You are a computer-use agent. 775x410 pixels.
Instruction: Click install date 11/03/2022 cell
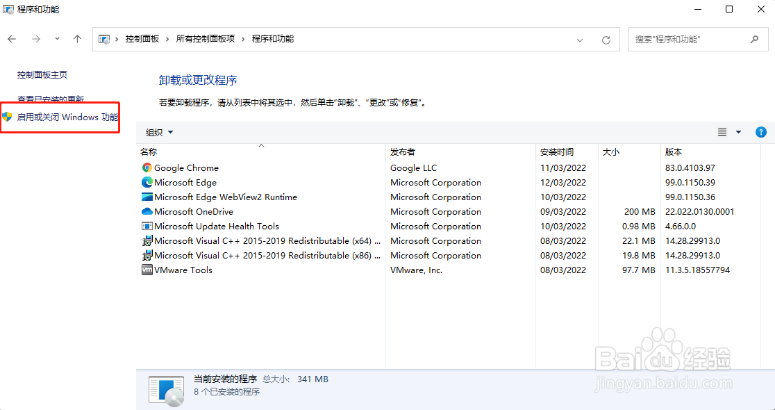click(x=563, y=168)
